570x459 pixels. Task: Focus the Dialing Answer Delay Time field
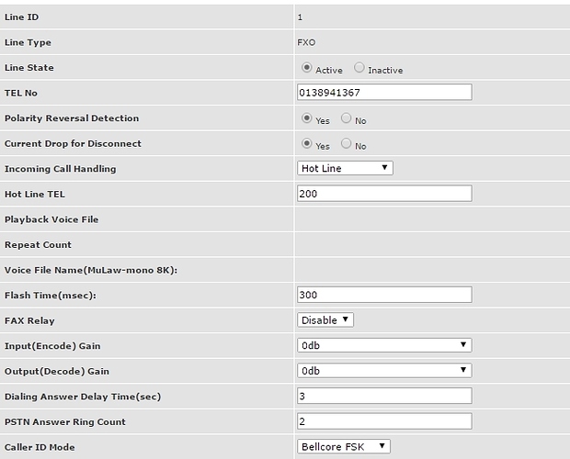point(384,396)
